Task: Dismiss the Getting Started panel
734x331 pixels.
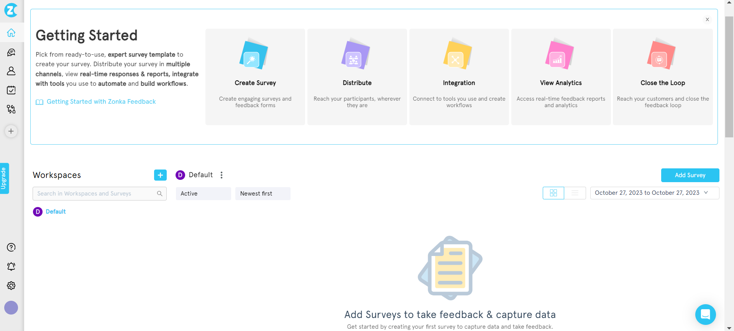Action: tap(707, 20)
